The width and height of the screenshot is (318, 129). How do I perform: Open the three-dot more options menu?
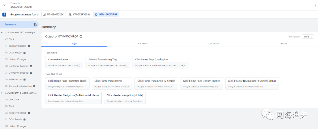pyautogui.click(x=315, y=5)
